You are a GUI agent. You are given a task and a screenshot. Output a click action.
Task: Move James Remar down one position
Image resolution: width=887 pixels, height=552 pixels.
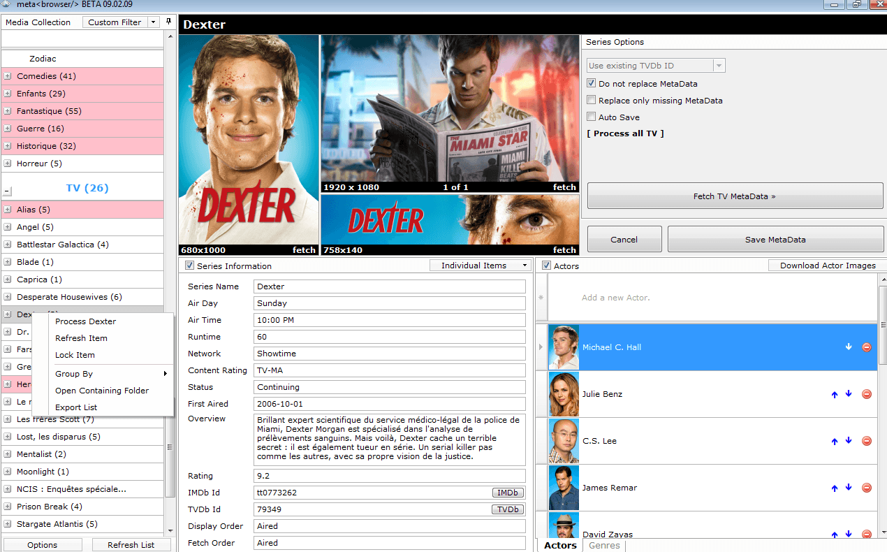[849, 488]
